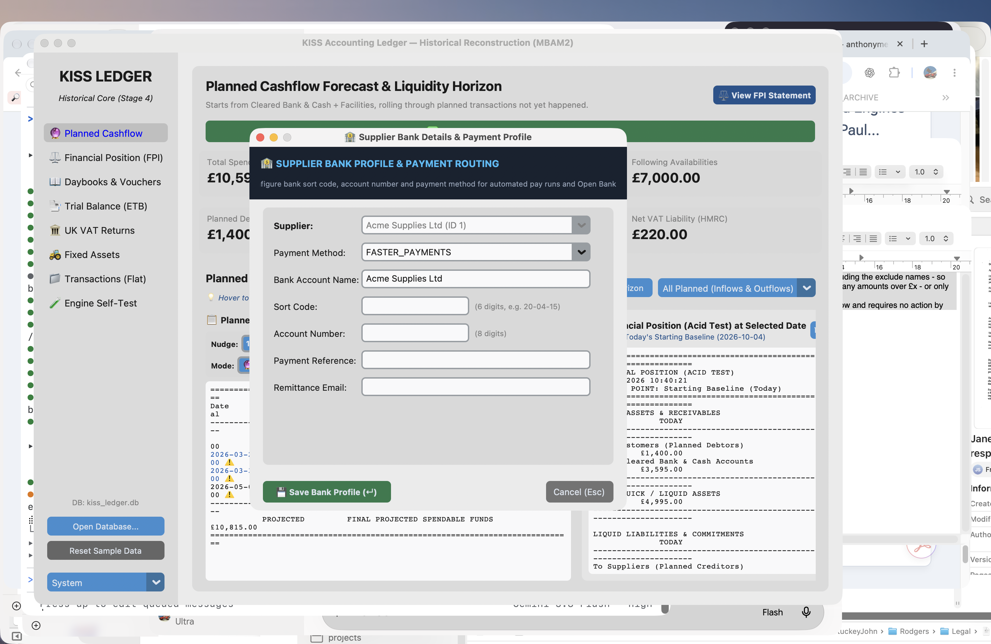Screen dimensions: 991x644
Task: Focus the Account Number field
Action: tap(415, 333)
